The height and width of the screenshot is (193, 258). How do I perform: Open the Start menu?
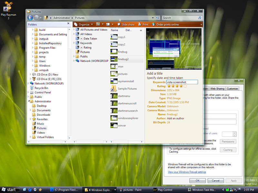click(x=10, y=190)
